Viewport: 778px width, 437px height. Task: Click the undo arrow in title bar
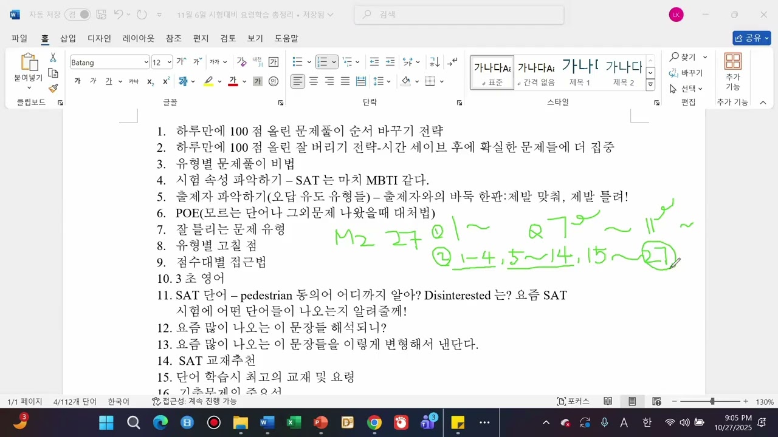click(x=119, y=15)
